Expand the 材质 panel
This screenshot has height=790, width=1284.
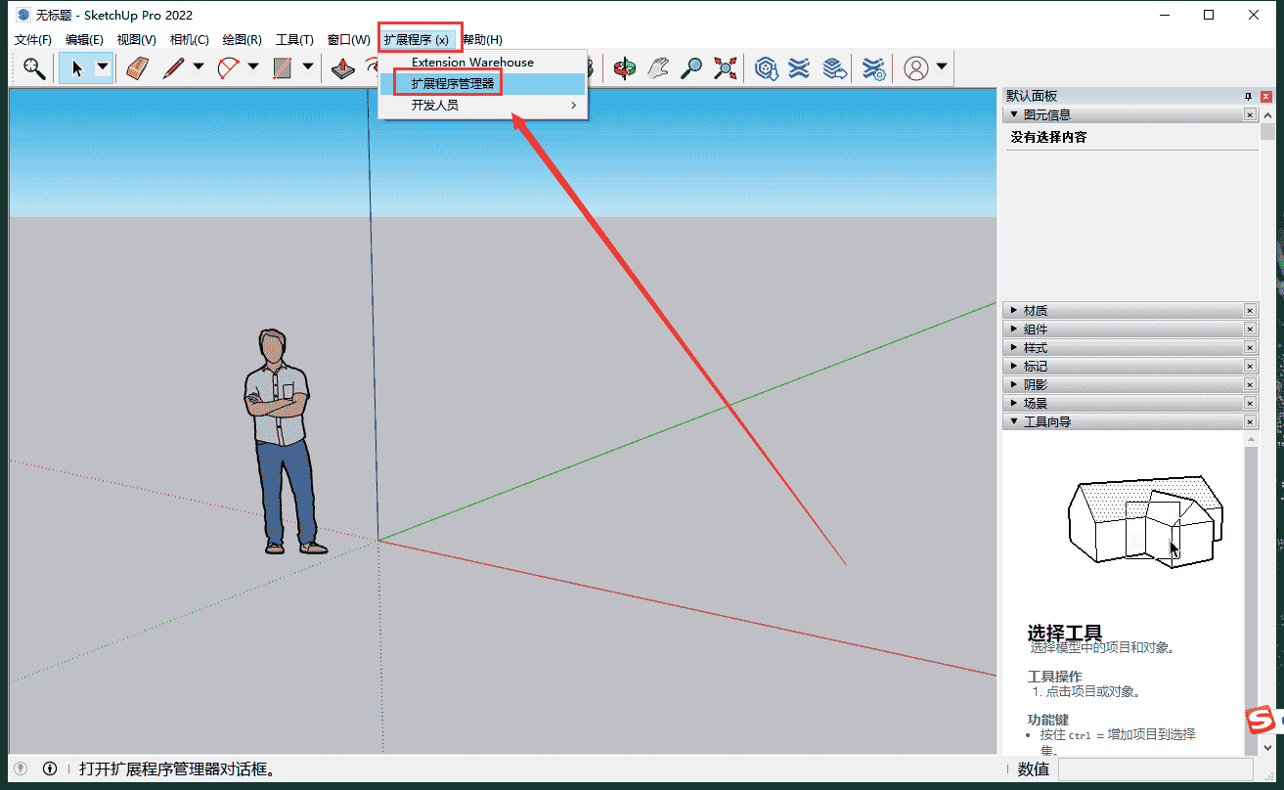(1014, 311)
